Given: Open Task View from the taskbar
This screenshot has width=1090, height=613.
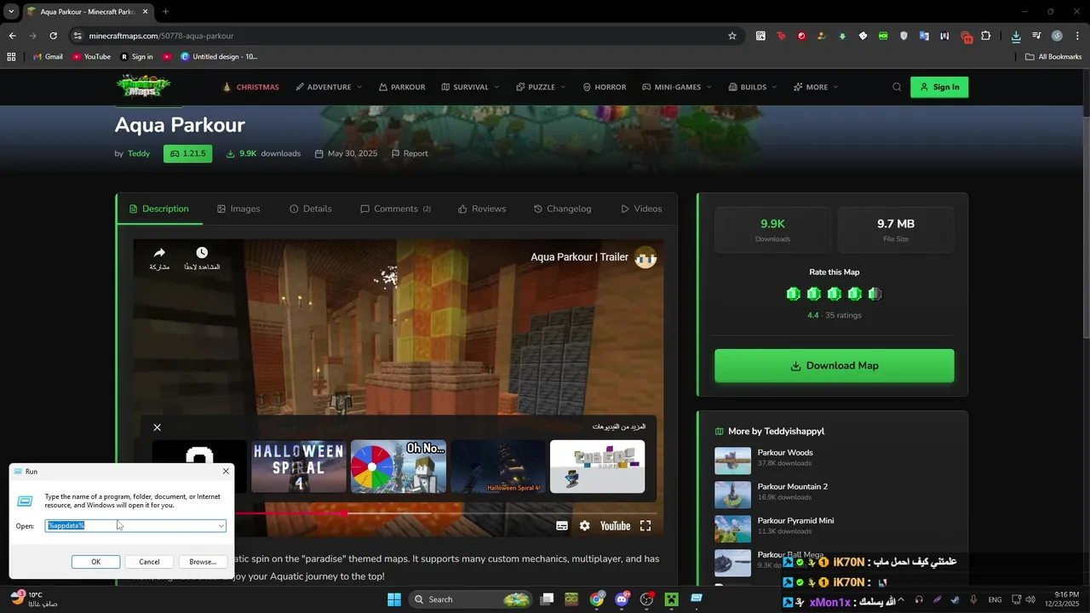Looking at the screenshot, I should click(x=547, y=599).
